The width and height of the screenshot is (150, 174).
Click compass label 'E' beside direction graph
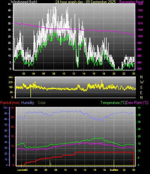[x=141, y=92]
